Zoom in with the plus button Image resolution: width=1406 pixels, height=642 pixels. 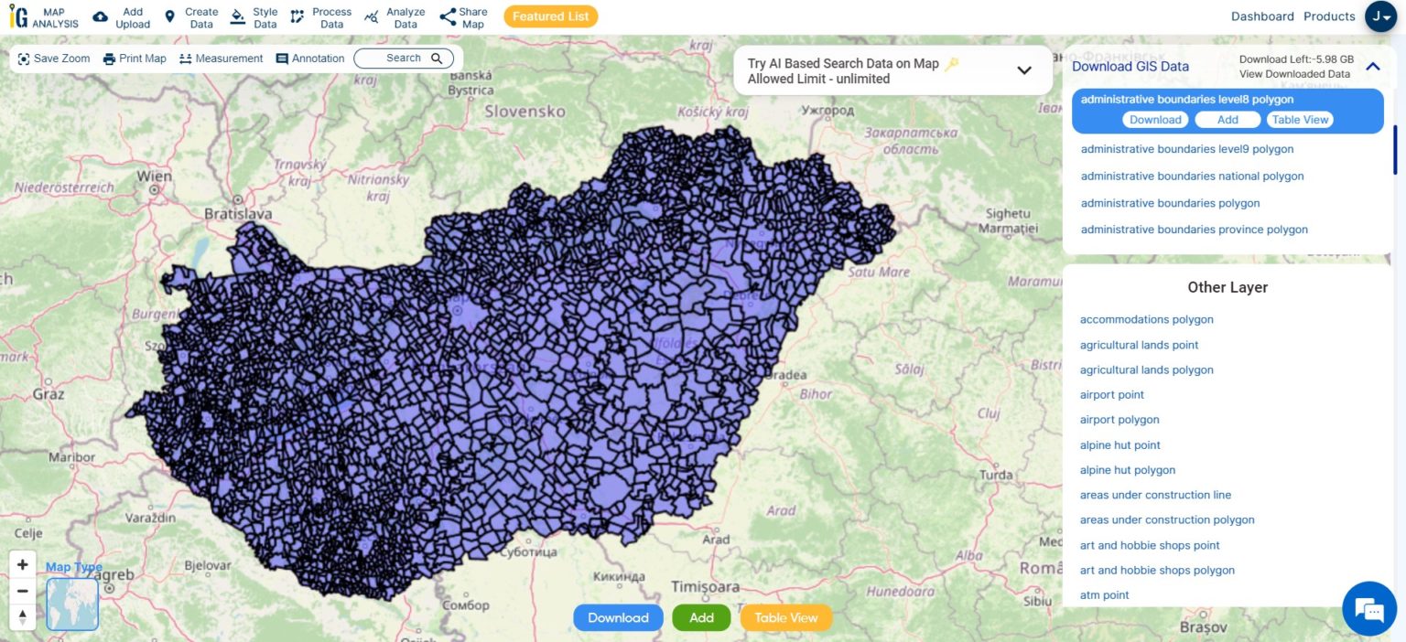tap(23, 564)
